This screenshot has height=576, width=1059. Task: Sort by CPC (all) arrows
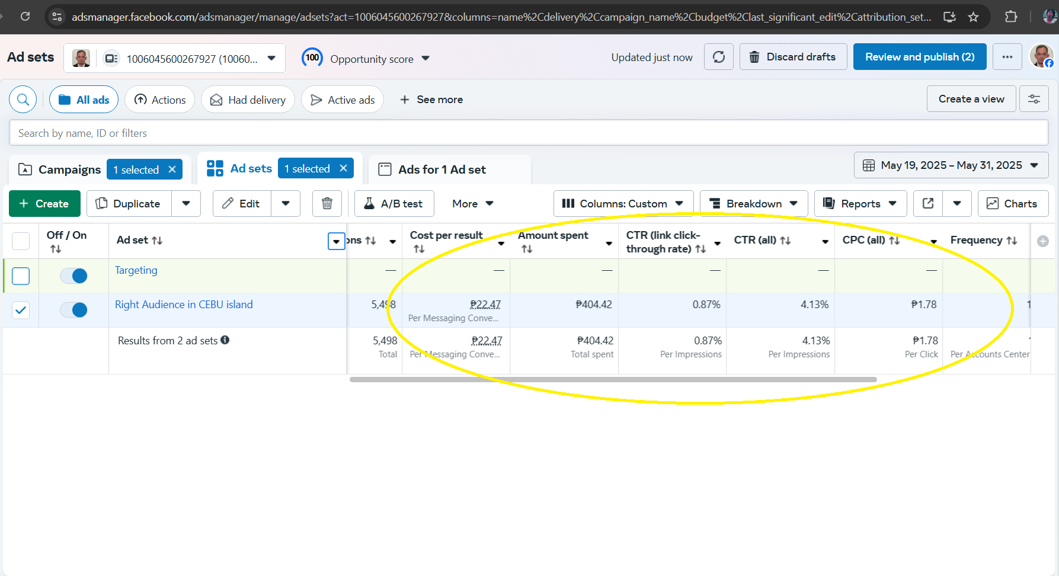(894, 240)
